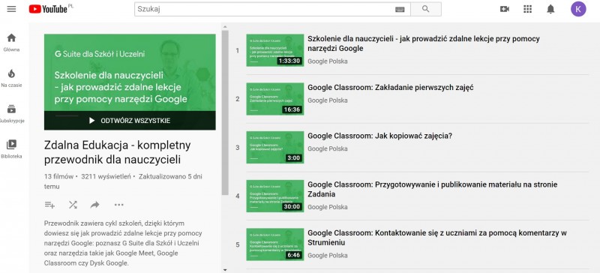
Task: Open Biblioteka in the sidebar
Action: (11, 149)
